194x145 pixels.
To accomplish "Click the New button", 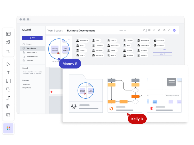I will (32, 38).
